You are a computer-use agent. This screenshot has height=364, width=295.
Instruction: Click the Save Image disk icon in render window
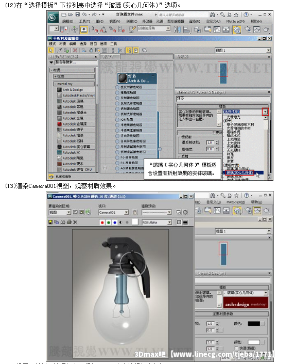pyautogui.click(x=50, y=222)
